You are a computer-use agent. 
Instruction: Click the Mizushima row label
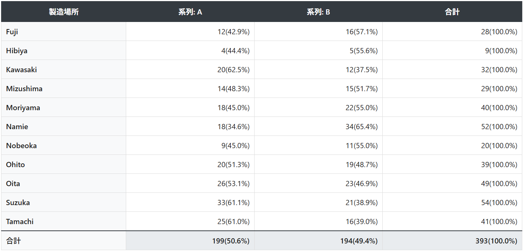click(24, 89)
